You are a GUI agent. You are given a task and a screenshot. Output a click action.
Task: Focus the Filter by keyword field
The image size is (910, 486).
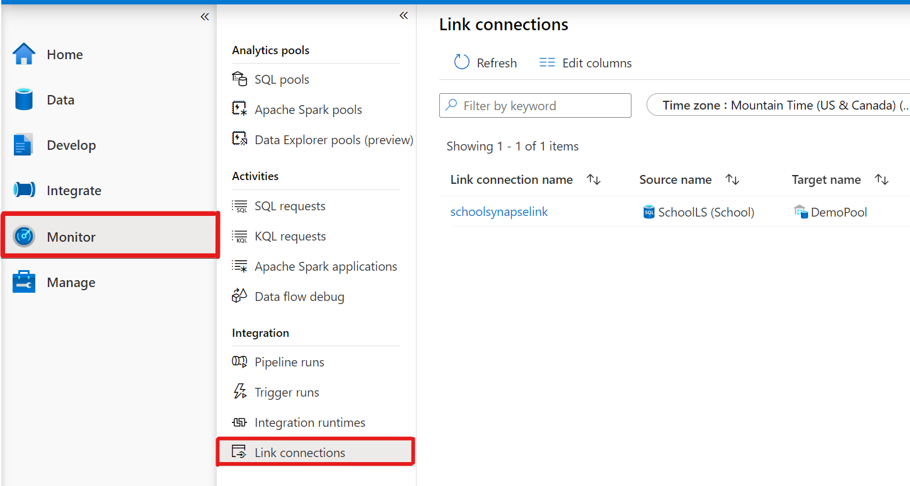pos(542,106)
